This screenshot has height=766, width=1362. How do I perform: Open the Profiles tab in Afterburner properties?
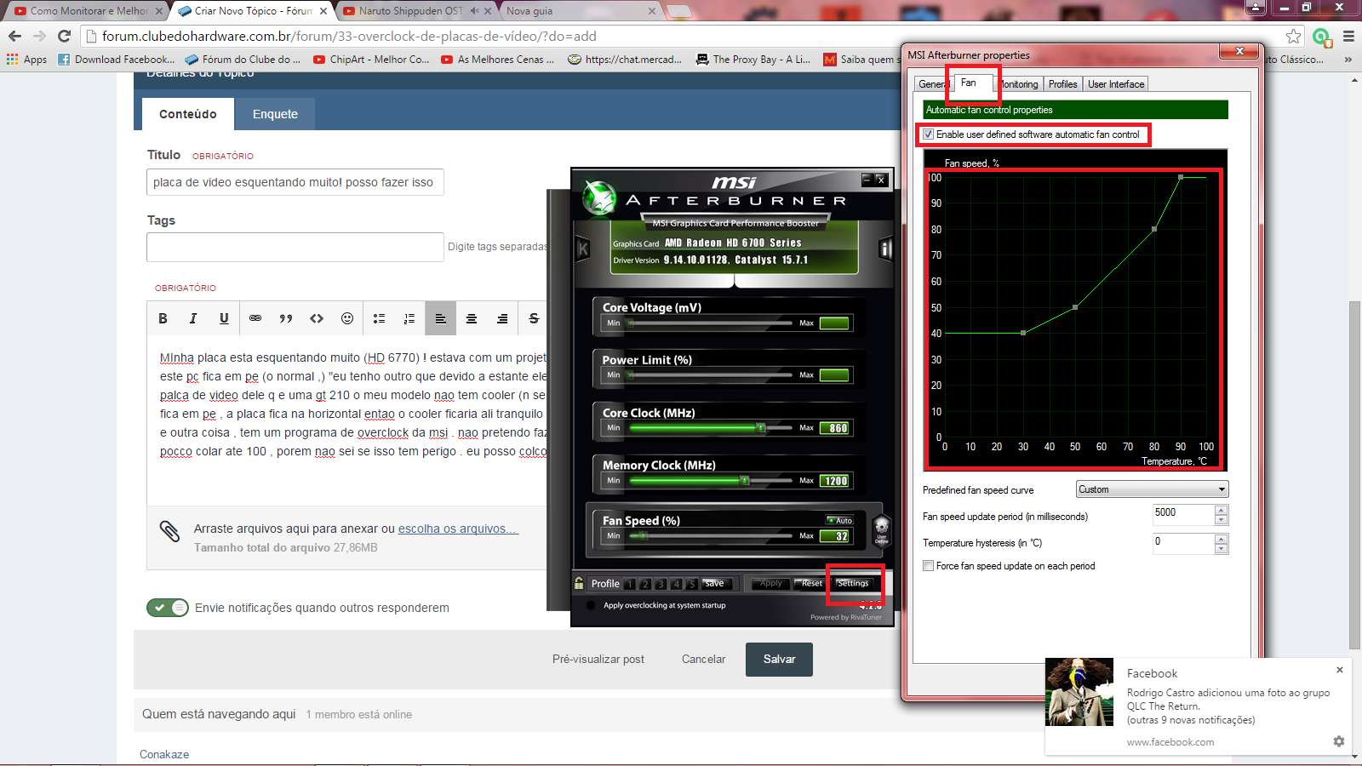coord(1062,84)
